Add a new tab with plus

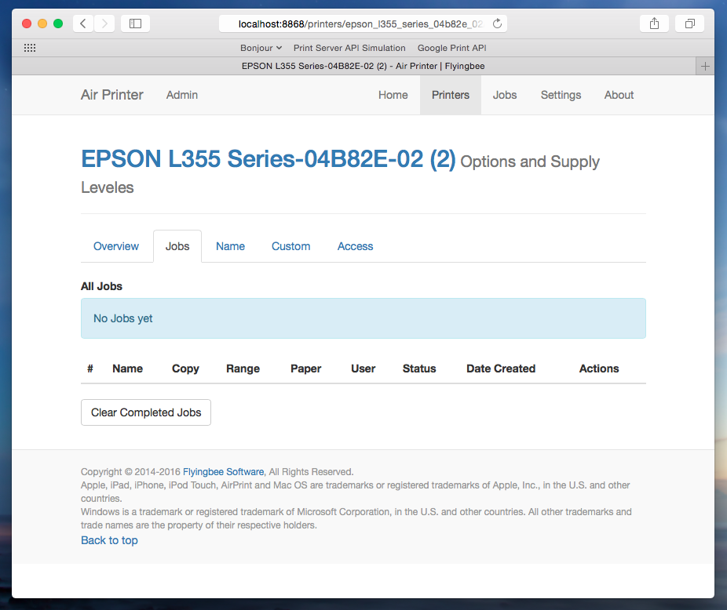coord(705,66)
